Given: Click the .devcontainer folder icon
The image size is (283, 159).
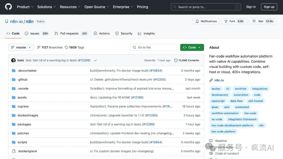Looking at the screenshot, I should coord(14,70).
